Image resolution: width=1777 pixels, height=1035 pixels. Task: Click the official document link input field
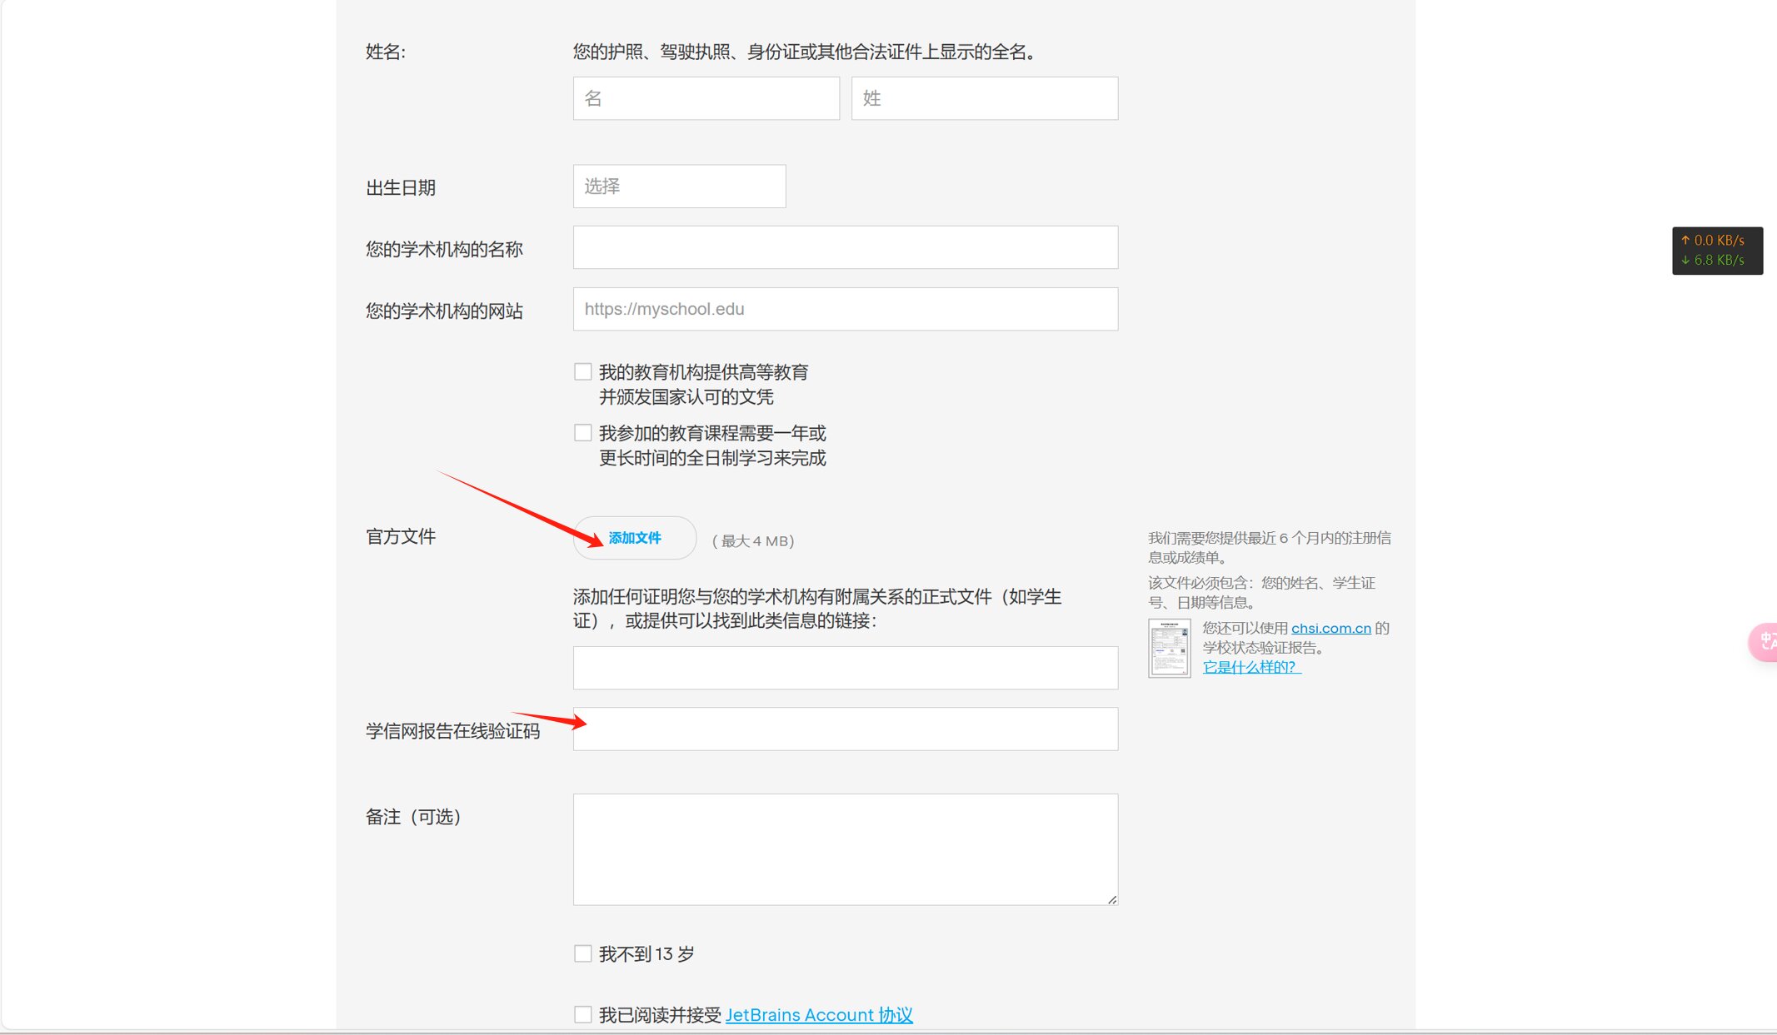tap(845, 668)
